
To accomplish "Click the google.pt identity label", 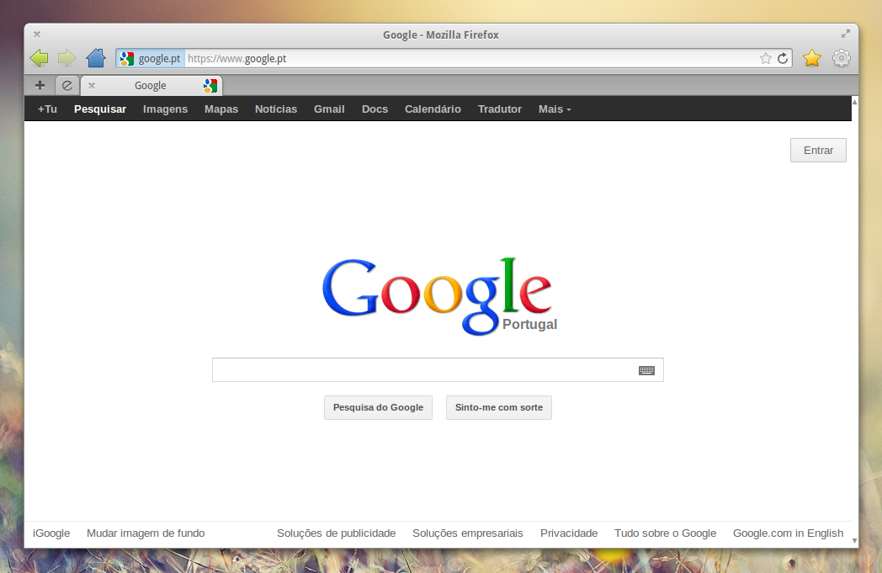I will (159, 59).
